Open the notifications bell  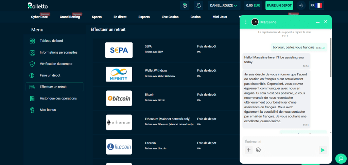(x=198, y=5)
